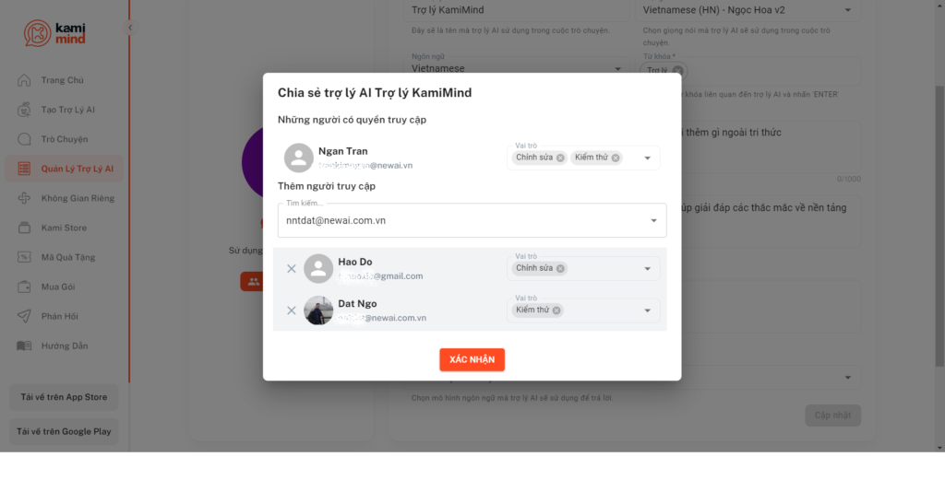This screenshot has height=492, width=945.
Task: Open Quản Lý Trợ Lý AI menu
Action: coord(65,169)
